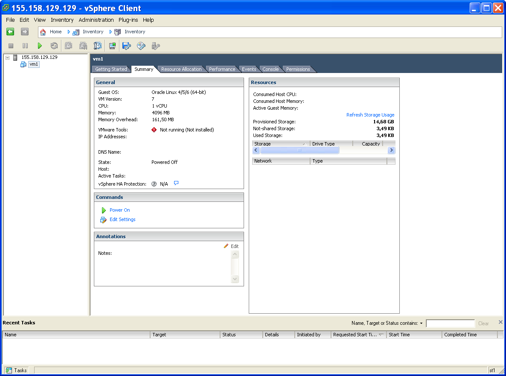Click the Drive Type column header
Screen dimensions: 506x376
pyautogui.click(x=331, y=144)
